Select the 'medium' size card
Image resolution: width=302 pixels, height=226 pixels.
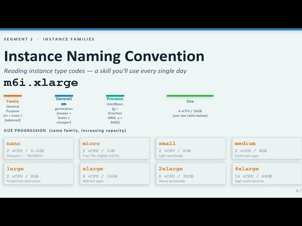click(x=267, y=148)
